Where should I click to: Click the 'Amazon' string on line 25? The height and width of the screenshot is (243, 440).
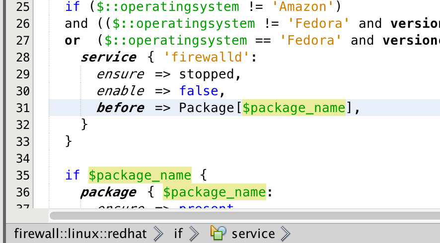[x=303, y=6]
